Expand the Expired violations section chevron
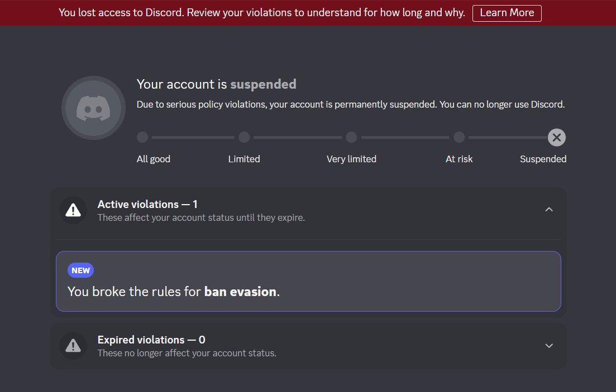Viewport: 616px width, 392px height. (549, 346)
